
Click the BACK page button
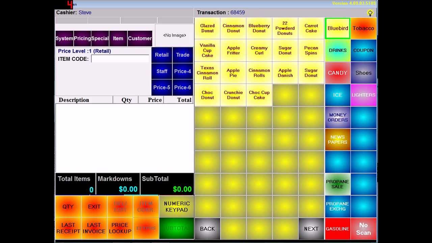pos(207,228)
